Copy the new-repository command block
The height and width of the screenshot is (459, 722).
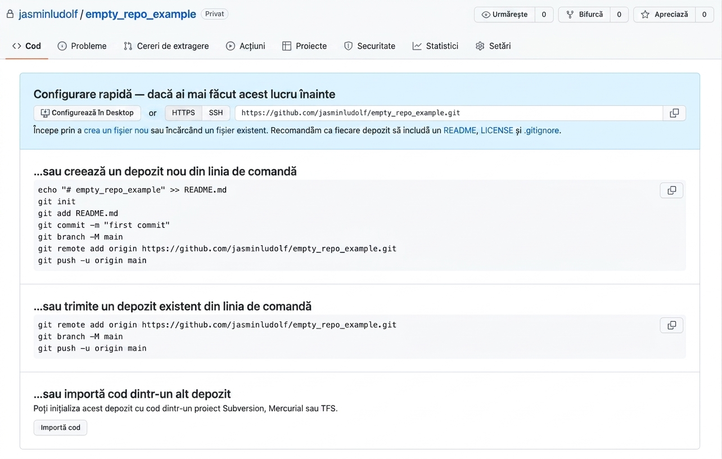click(x=671, y=190)
